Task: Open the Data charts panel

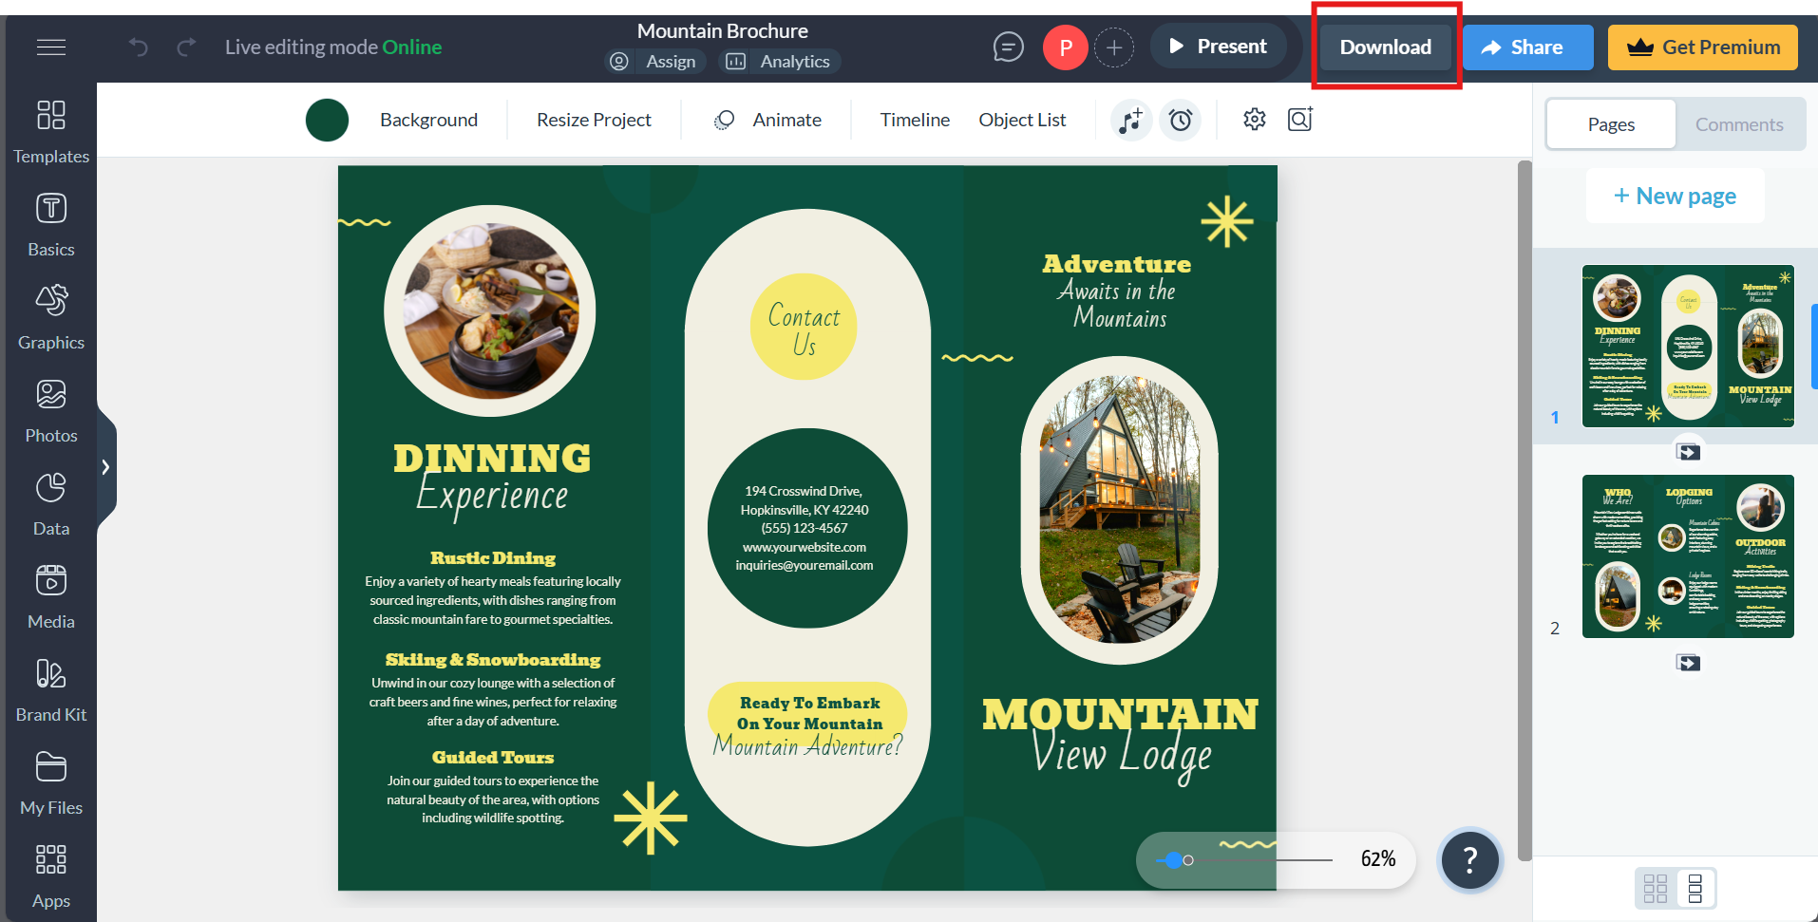Action: click(x=51, y=503)
